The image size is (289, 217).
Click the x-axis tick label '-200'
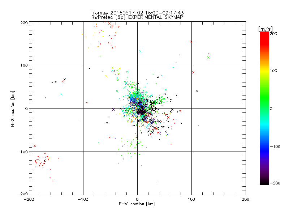coord(29,199)
